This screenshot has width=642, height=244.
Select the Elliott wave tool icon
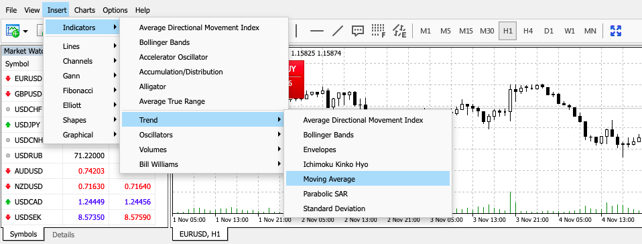point(399,31)
